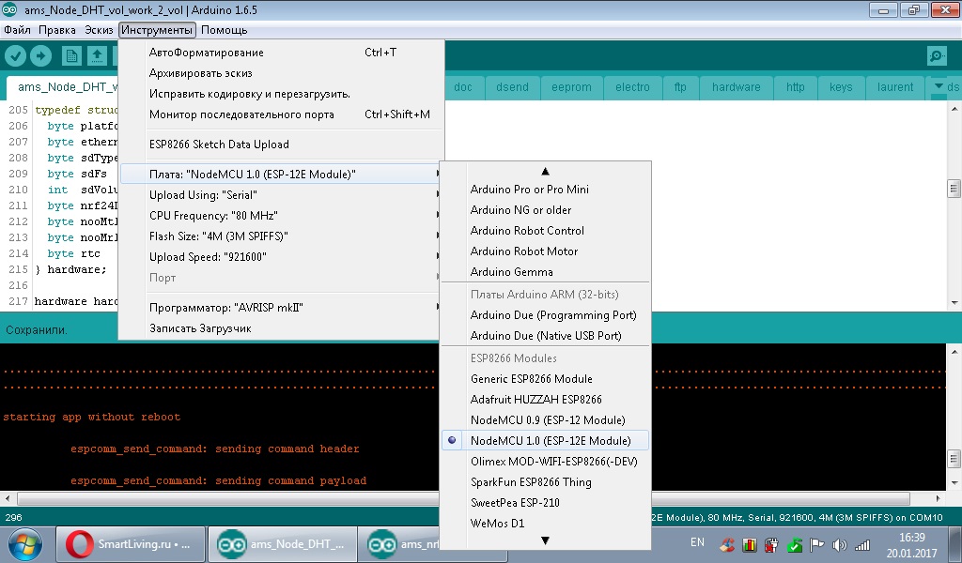Viewport: 962px width, 563px height.
Task: Click the Open sketch up-arrow icon
Action: [x=97, y=56]
